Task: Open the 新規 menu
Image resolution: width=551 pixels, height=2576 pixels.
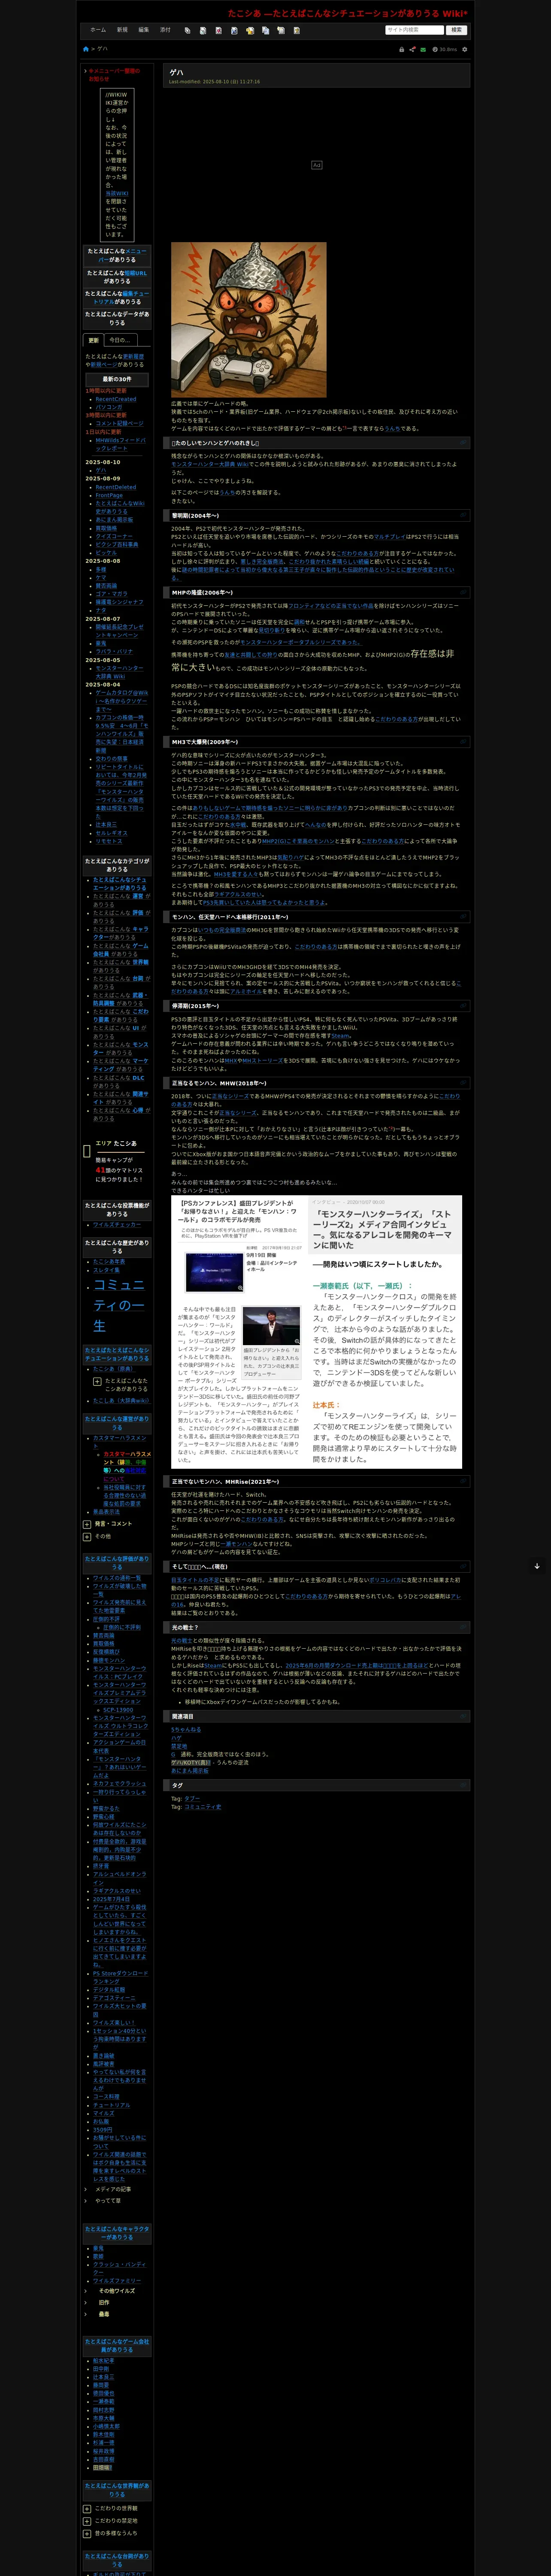Action: [x=122, y=30]
